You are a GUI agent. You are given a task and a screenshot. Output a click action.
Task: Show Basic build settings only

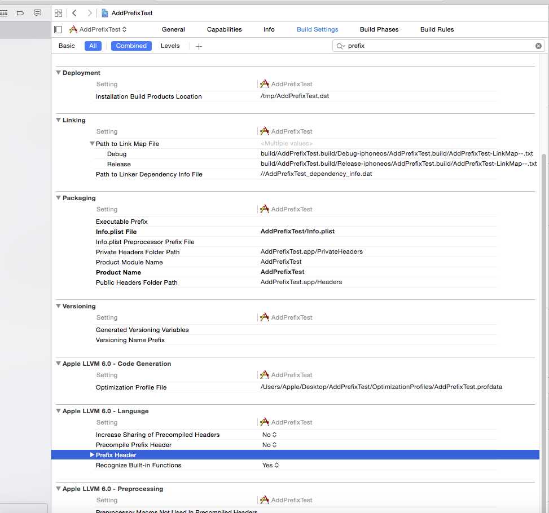67,46
